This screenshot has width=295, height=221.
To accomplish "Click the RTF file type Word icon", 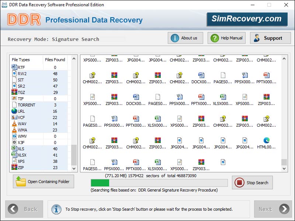I will (14, 67).
